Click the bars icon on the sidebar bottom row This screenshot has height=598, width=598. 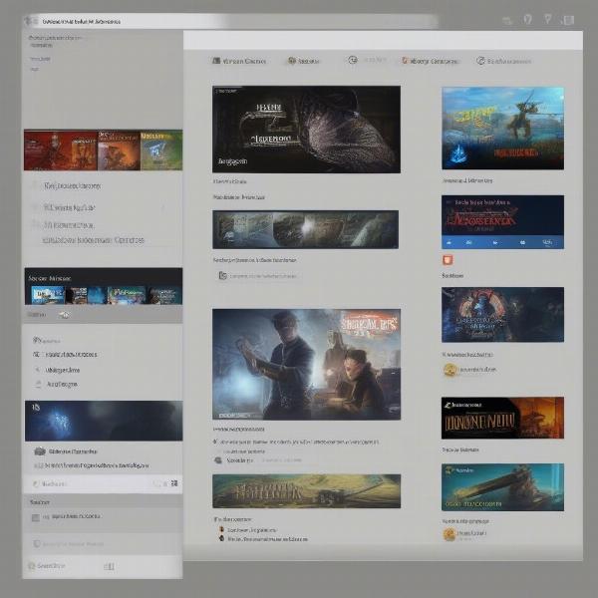point(109,566)
